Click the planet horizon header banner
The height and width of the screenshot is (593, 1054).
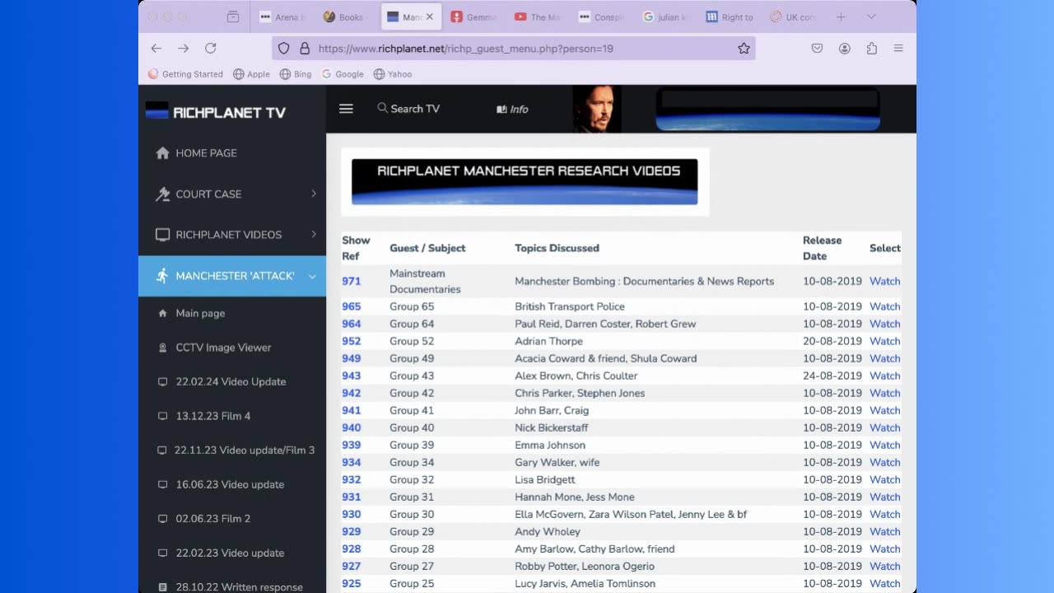click(x=767, y=110)
